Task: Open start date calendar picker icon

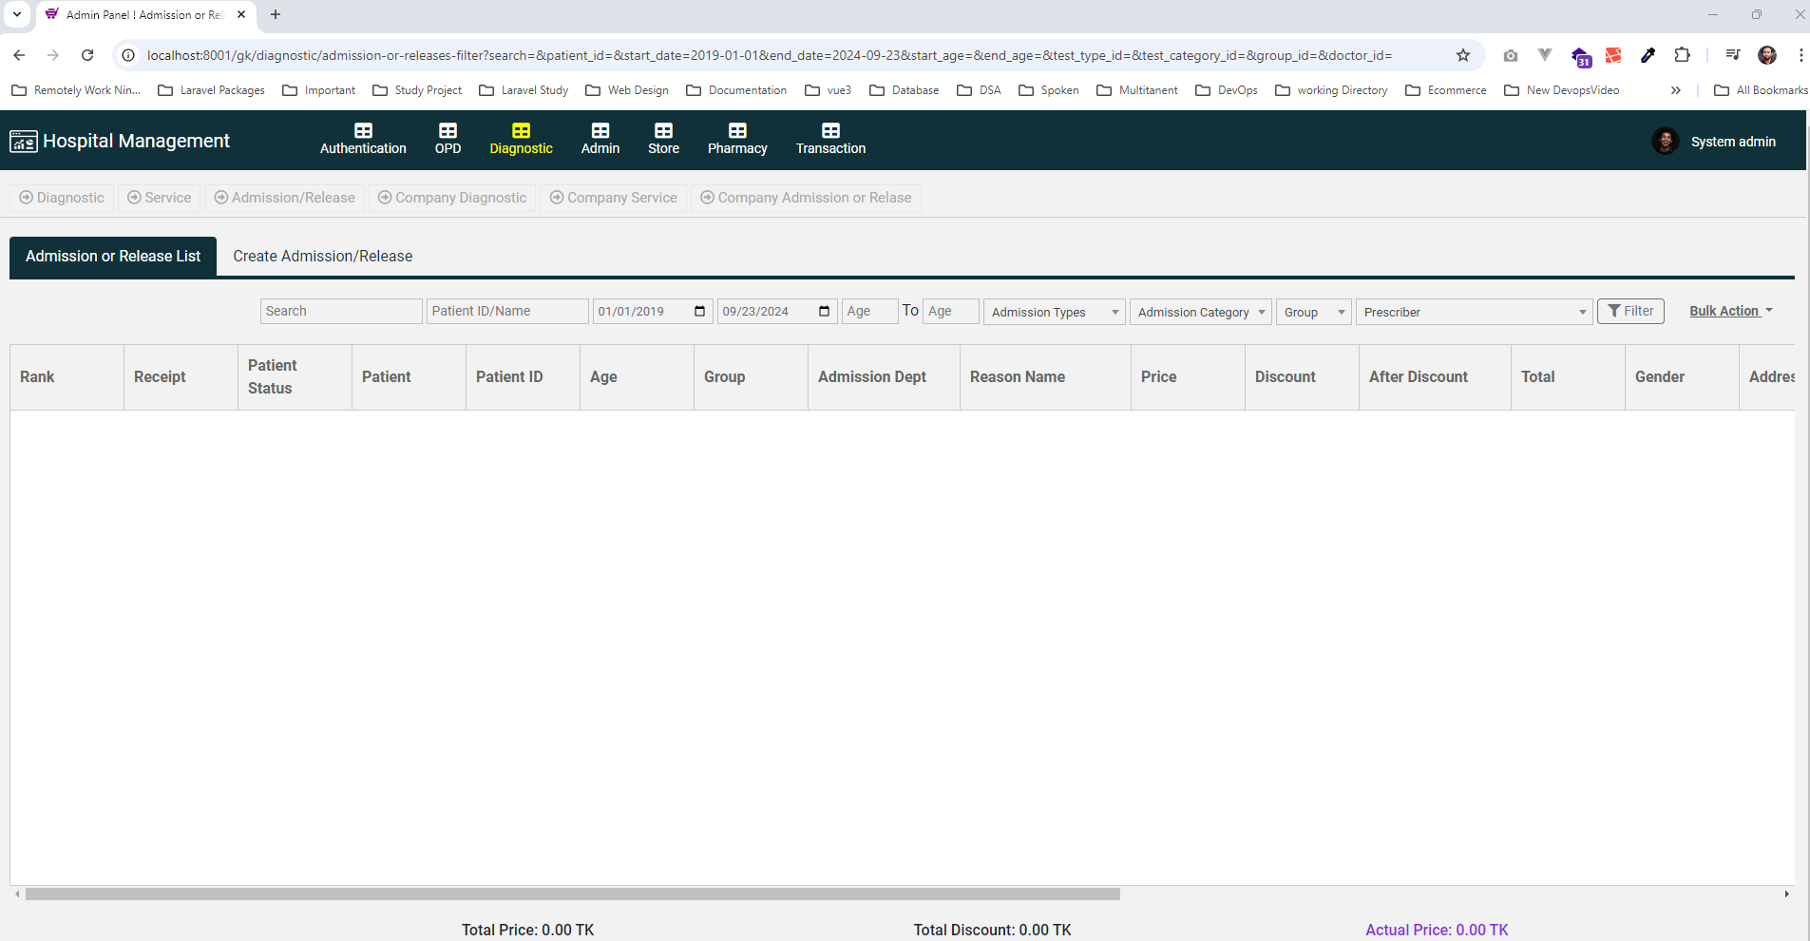Action: (x=700, y=311)
